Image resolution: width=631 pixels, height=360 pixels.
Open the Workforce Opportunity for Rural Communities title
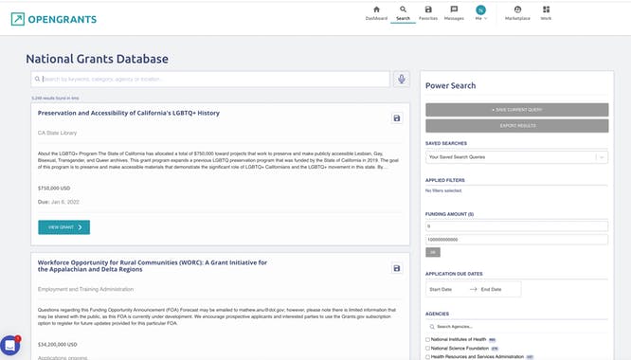[x=153, y=265]
